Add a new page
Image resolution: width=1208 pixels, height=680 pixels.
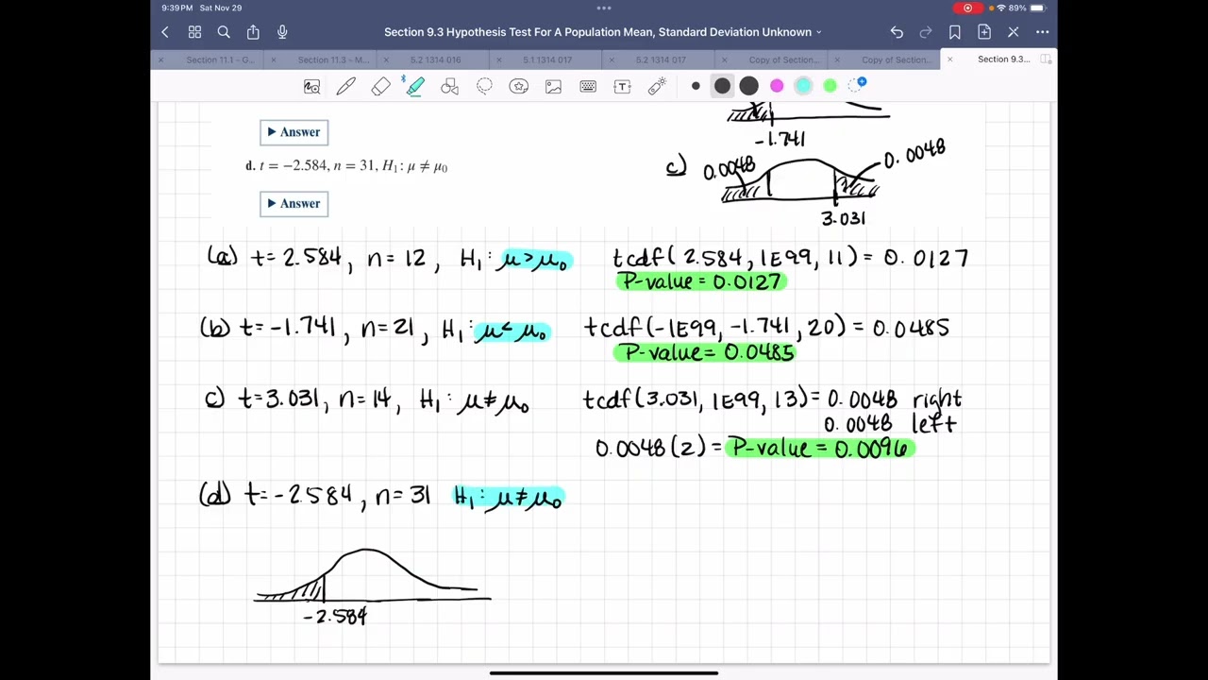pyautogui.click(x=984, y=32)
